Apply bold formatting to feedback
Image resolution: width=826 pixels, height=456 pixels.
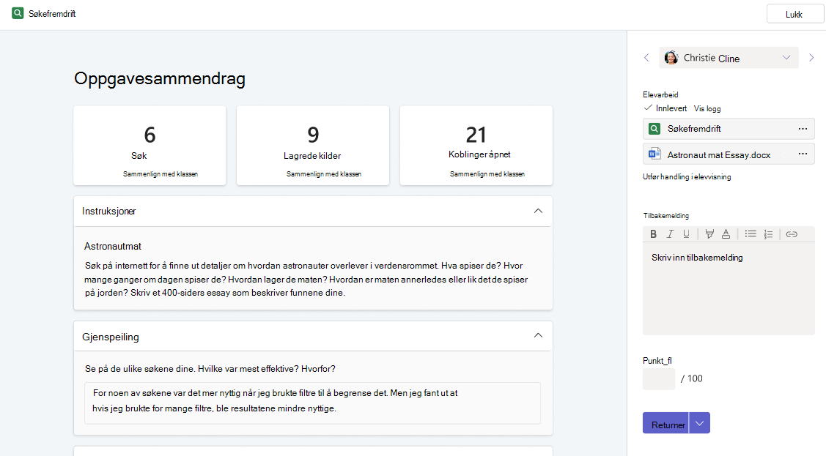point(653,234)
